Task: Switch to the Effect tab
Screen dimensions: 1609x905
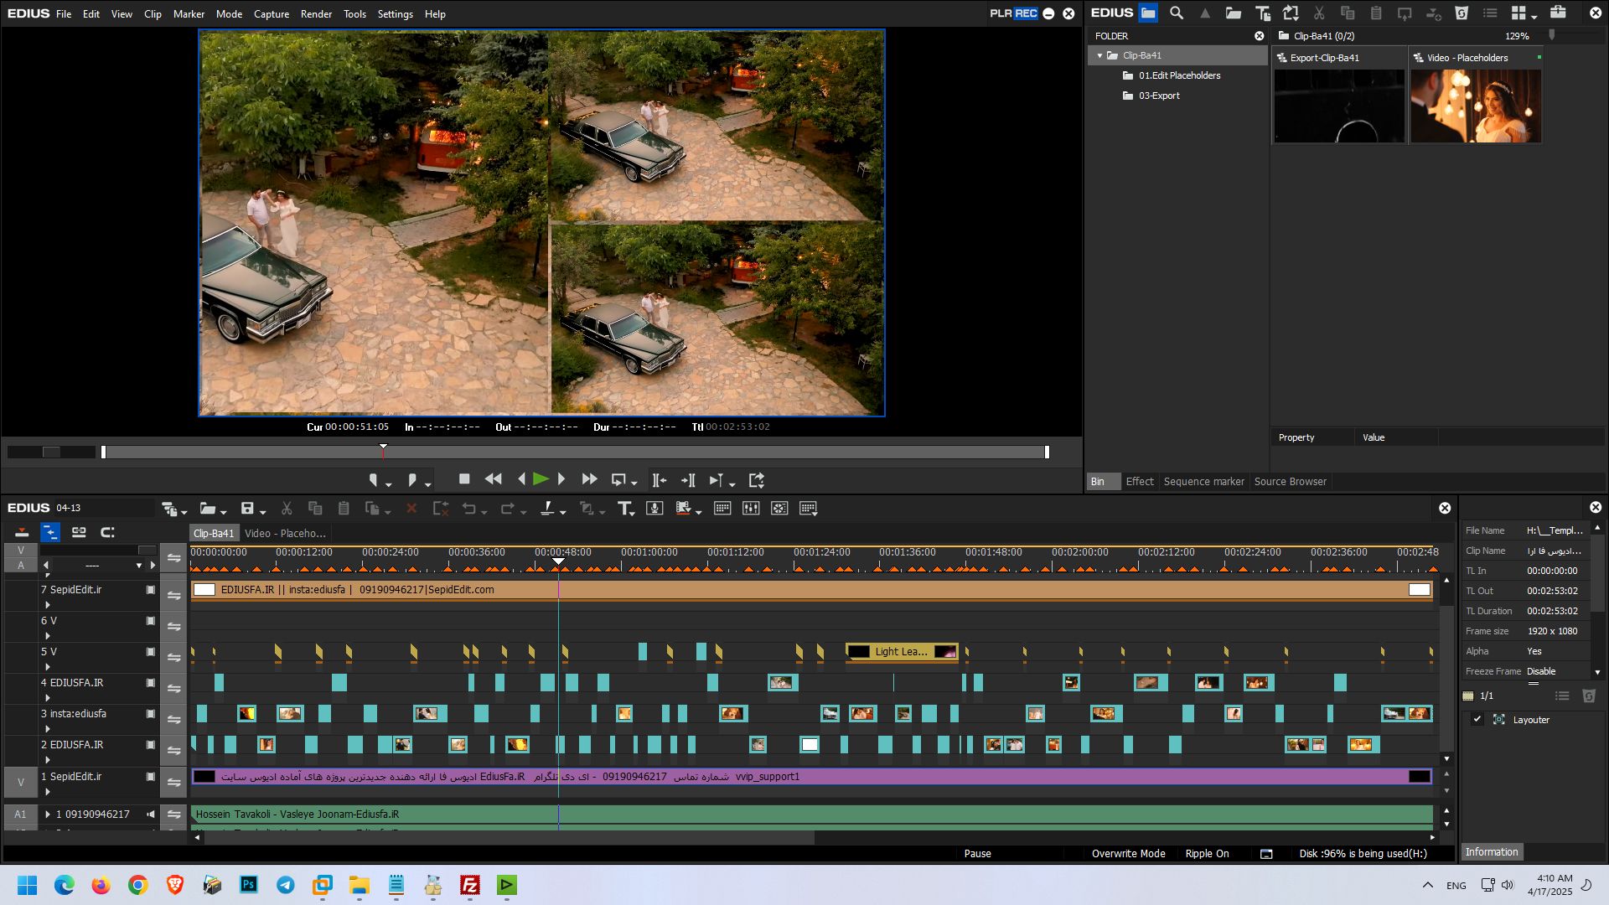Action: (1139, 482)
